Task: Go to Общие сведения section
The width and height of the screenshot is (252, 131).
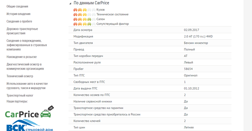Action: 17,6
